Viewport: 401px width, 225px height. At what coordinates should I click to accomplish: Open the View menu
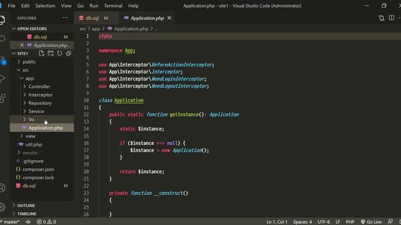tap(66, 6)
